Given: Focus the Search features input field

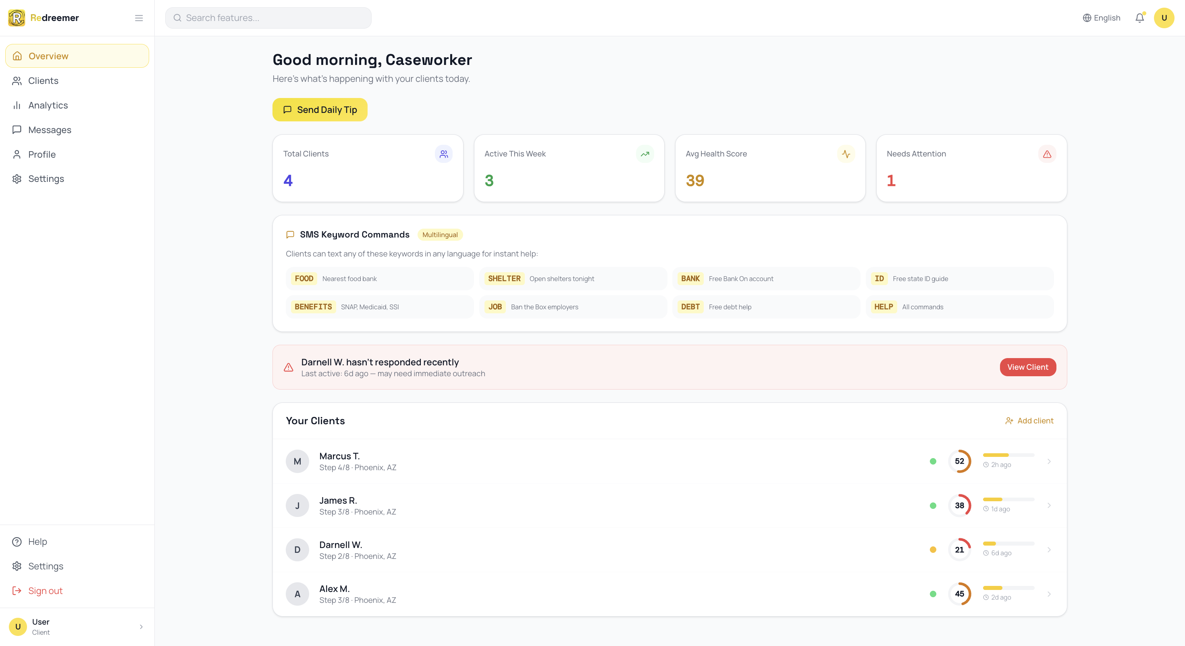Looking at the screenshot, I should coord(268,18).
